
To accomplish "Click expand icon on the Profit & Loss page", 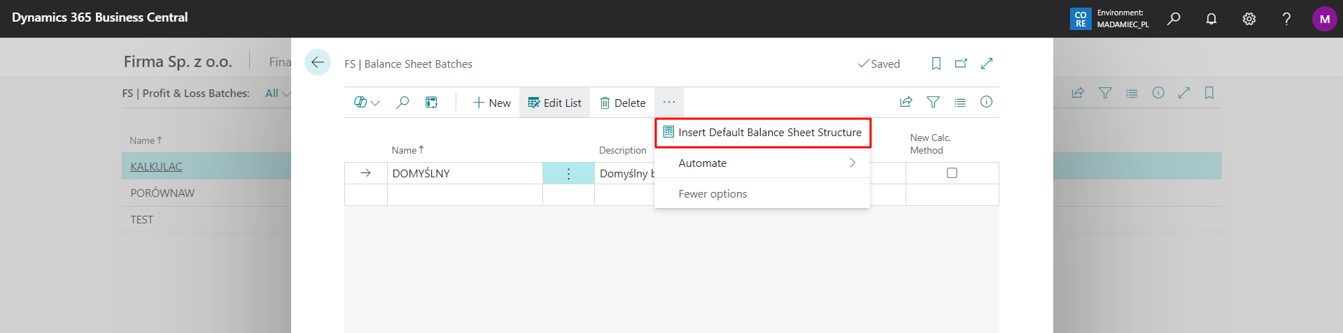I will click(1184, 93).
